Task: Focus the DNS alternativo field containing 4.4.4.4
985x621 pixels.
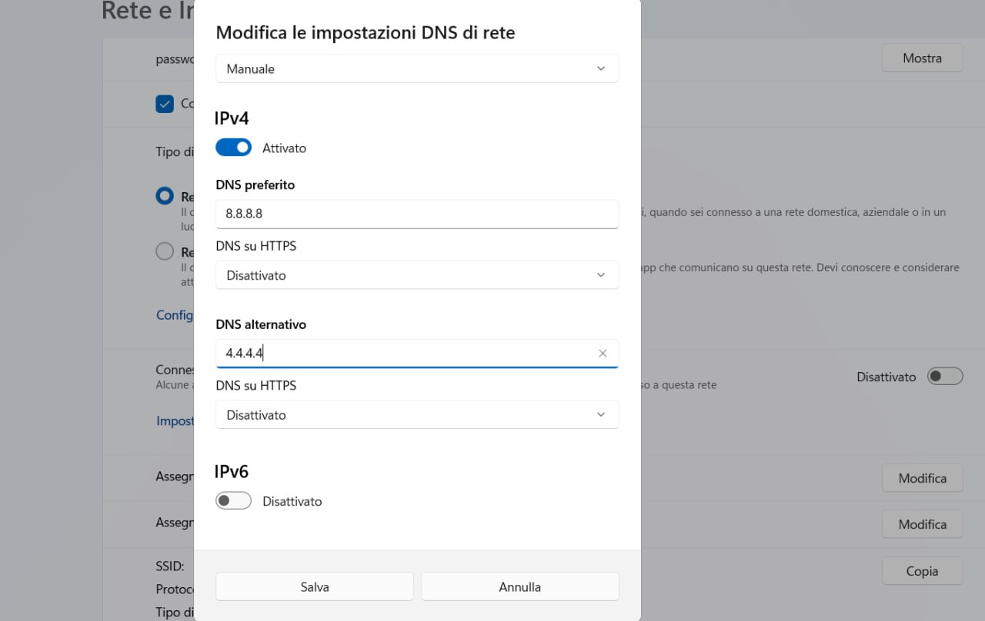Action: pos(408,354)
